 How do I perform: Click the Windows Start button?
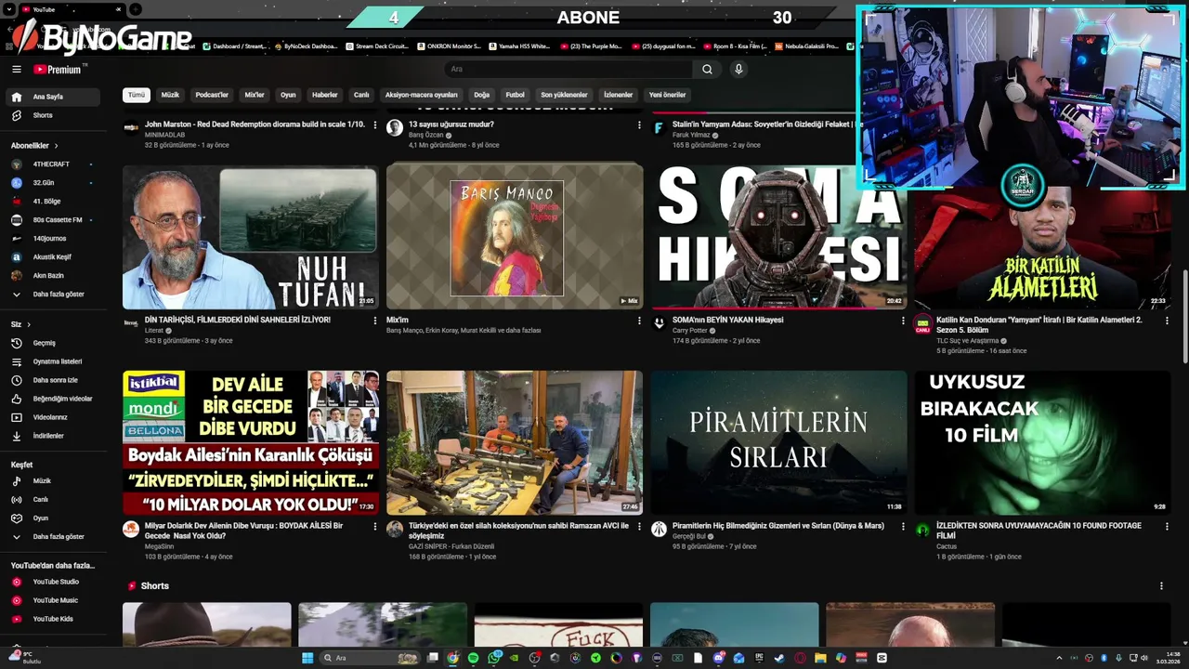[x=307, y=658]
